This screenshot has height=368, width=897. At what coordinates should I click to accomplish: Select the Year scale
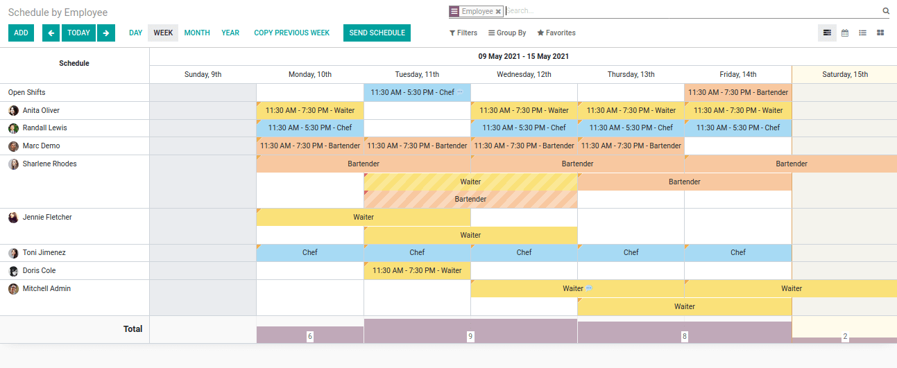click(230, 33)
